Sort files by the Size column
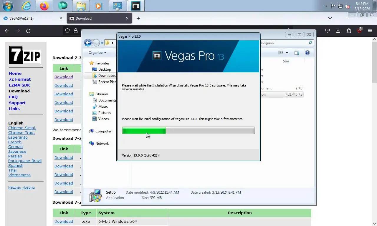This screenshot has width=377, height=226. click(286, 61)
